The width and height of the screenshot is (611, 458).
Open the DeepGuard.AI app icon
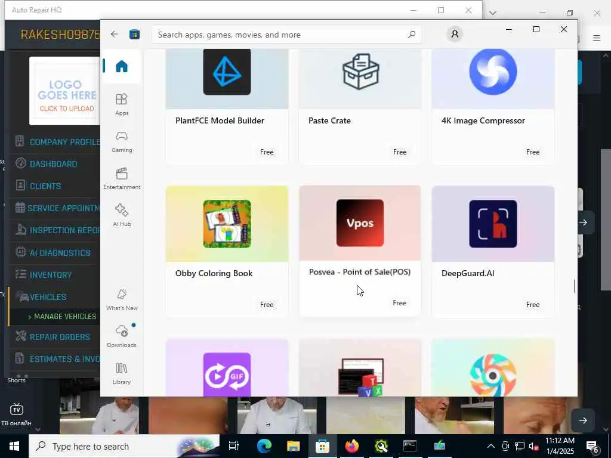click(493, 224)
